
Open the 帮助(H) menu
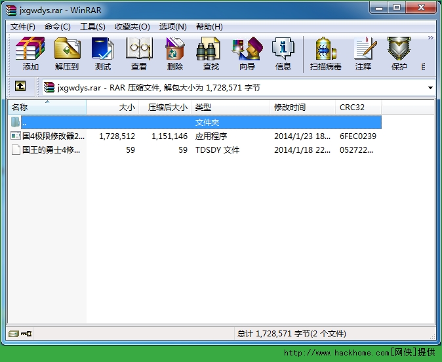click(209, 27)
